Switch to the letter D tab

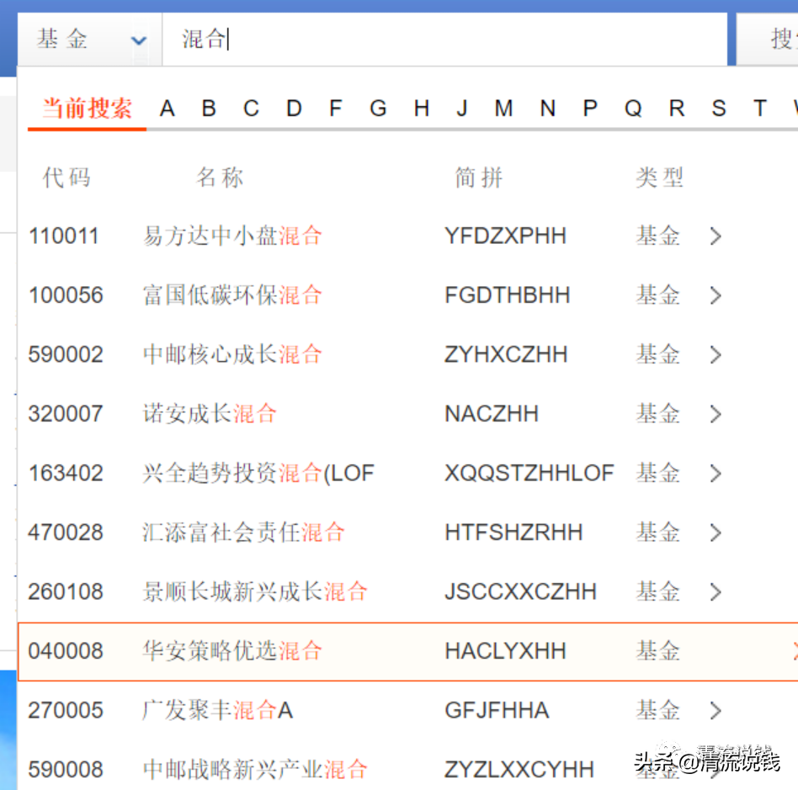click(x=294, y=109)
